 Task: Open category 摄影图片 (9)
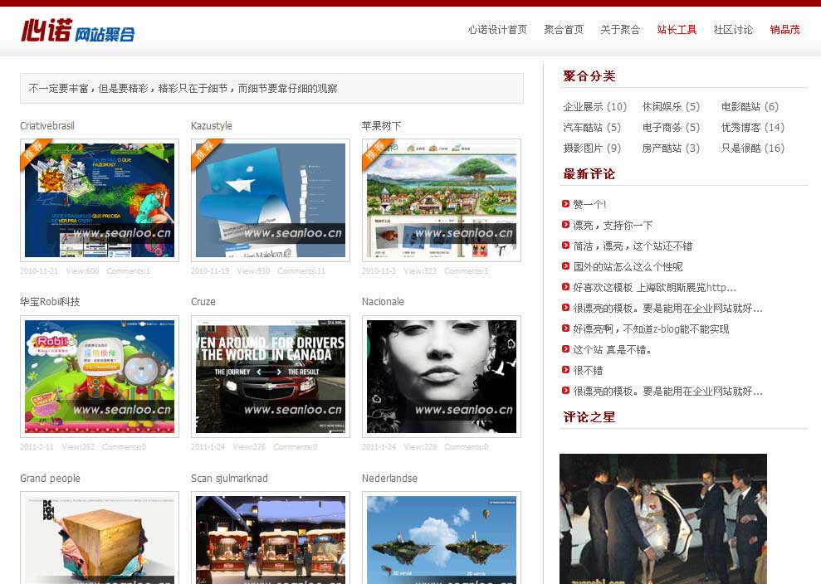point(592,148)
